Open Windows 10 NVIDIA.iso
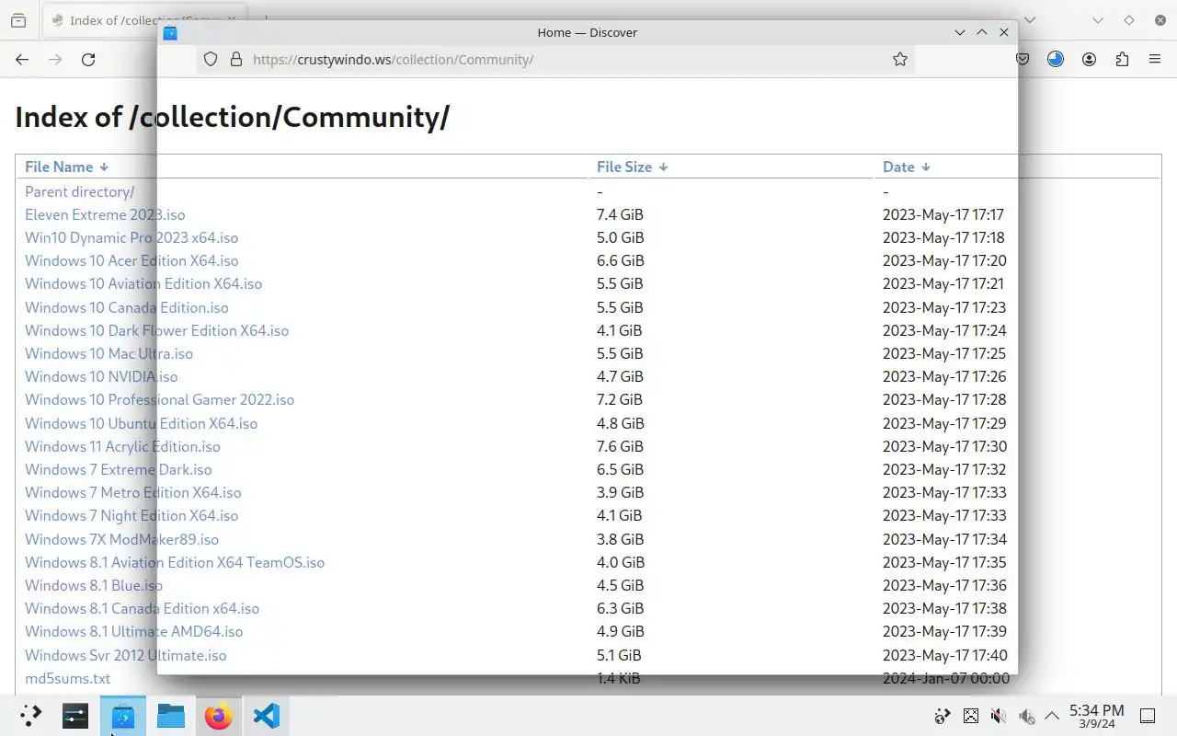The height and width of the screenshot is (736, 1177). [x=101, y=376]
